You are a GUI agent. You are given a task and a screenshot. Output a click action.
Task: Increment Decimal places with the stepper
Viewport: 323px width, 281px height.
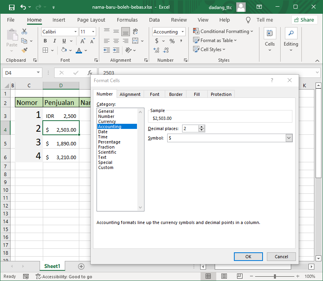[202, 127]
